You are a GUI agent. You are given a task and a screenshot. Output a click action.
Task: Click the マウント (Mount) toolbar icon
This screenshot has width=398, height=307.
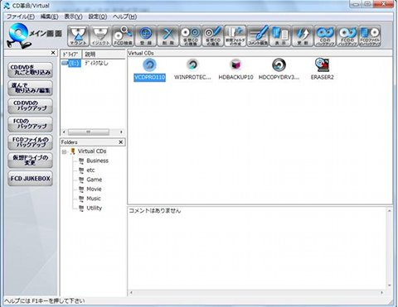(79, 36)
